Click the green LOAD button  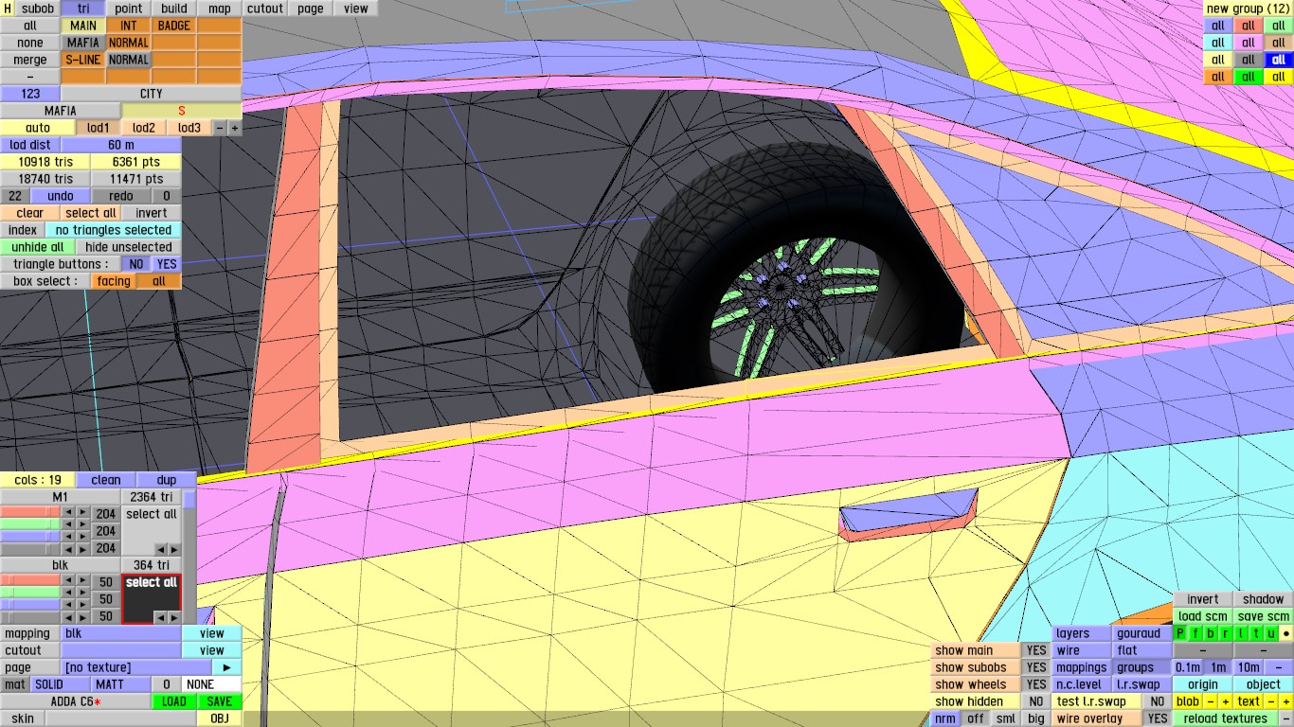click(174, 701)
